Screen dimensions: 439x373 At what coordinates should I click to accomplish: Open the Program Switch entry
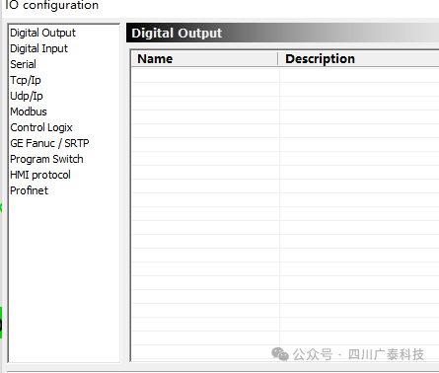[46, 159]
